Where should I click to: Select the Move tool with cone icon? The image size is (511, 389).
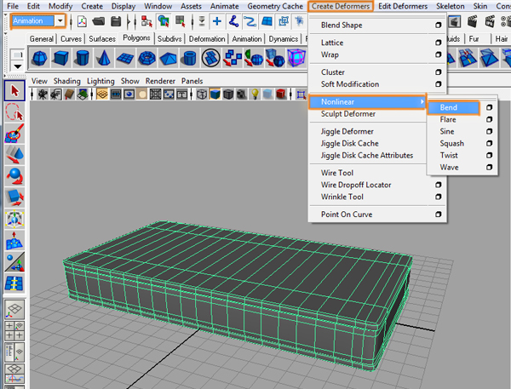point(14,154)
